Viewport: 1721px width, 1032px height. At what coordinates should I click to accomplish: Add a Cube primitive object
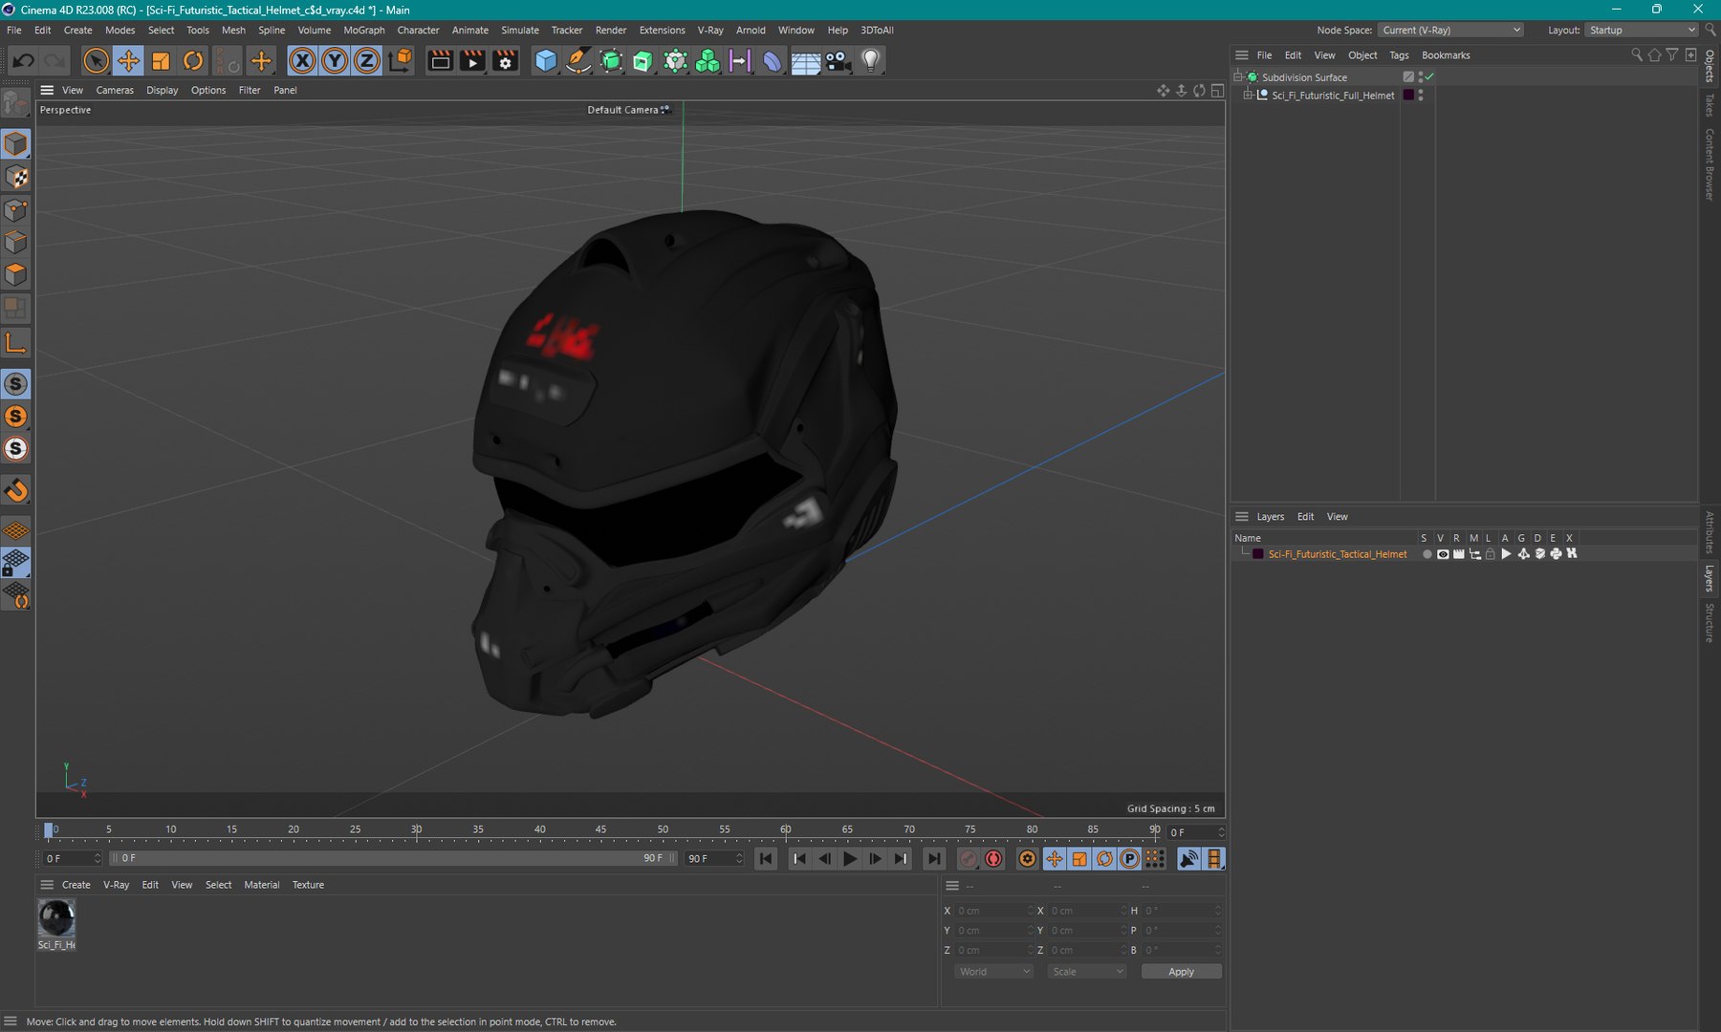pyautogui.click(x=546, y=61)
